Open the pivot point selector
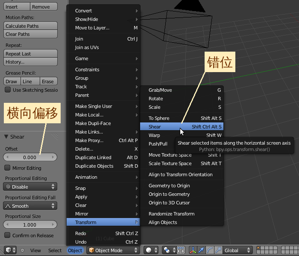Viewport: 299px width, 256px height. tap(169, 250)
